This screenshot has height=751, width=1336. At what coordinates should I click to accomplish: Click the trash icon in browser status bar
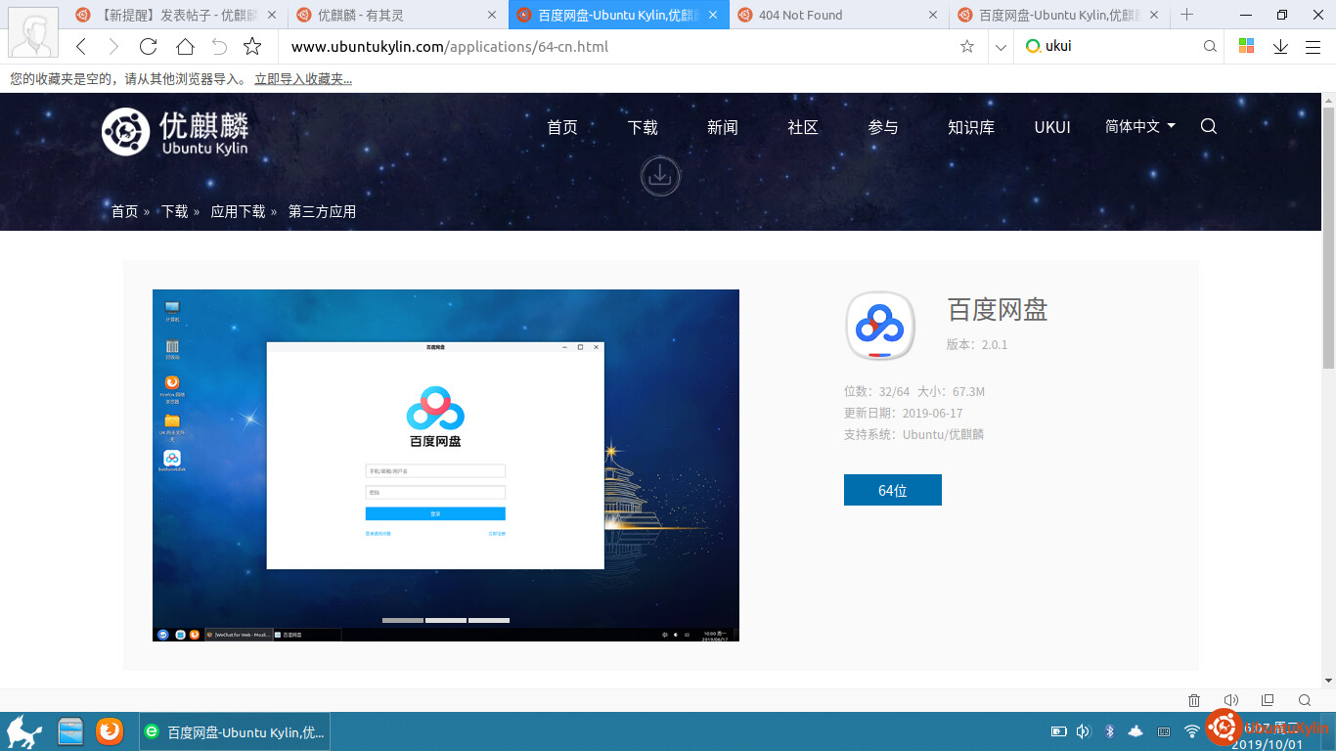[1194, 700]
